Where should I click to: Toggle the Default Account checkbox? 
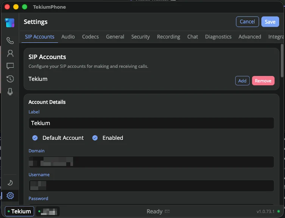35,138
